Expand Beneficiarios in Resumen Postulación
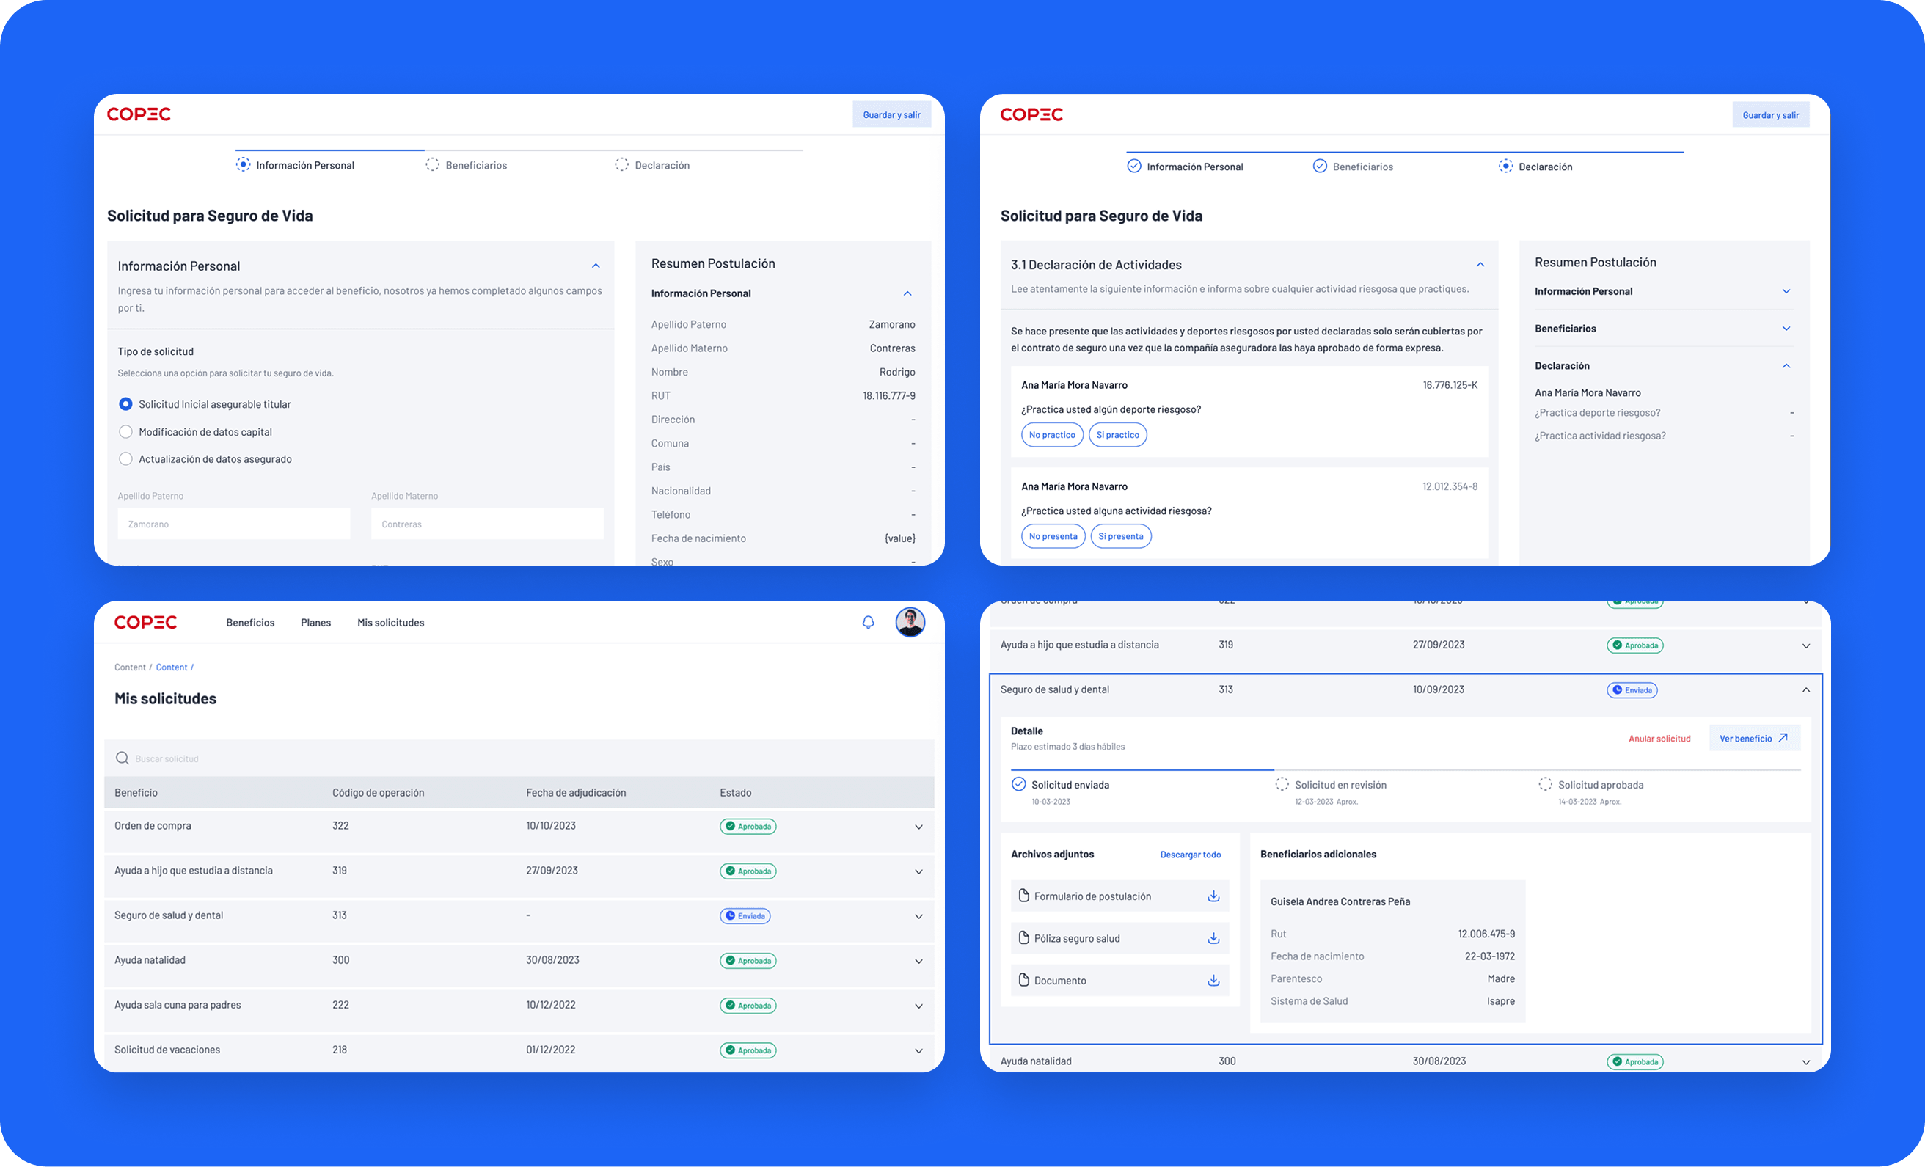The height and width of the screenshot is (1167, 1925). click(1786, 328)
